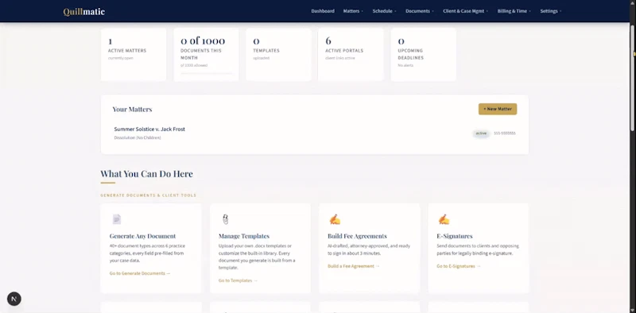Click the What You Can Do Here heading
This screenshot has height=313, width=636.
[147, 173]
